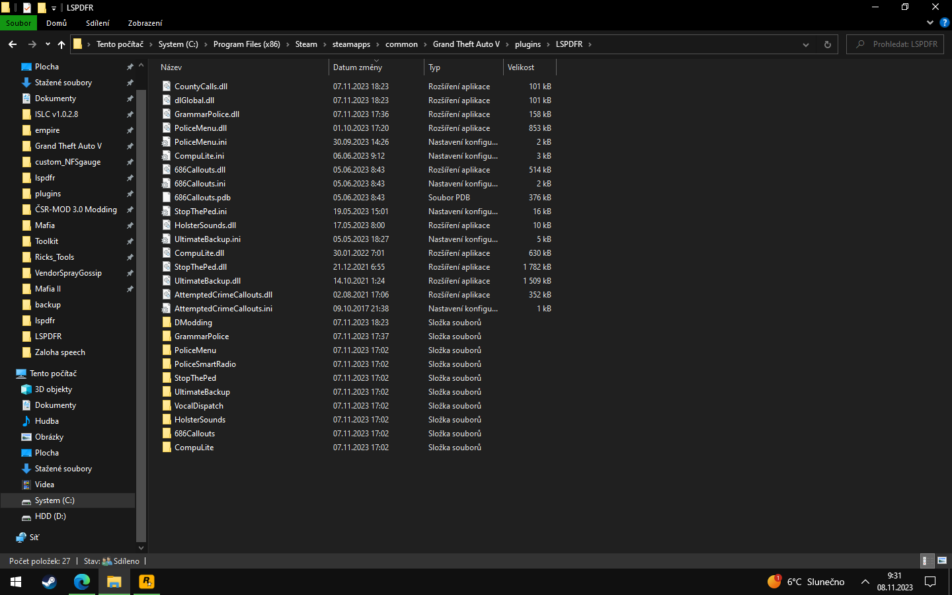
Task: Open VendorSprayGossip in quick access
Action: (x=68, y=273)
